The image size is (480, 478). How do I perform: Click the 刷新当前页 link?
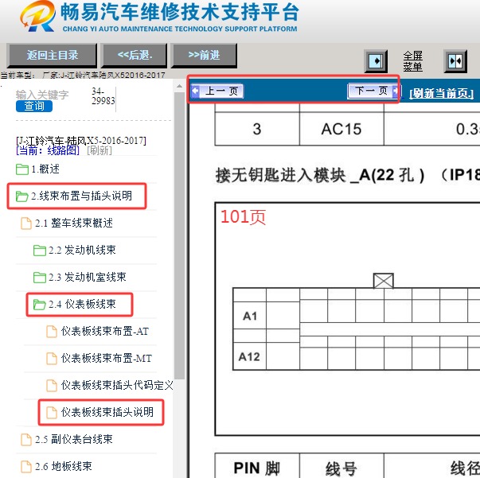click(x=442, y=93)
